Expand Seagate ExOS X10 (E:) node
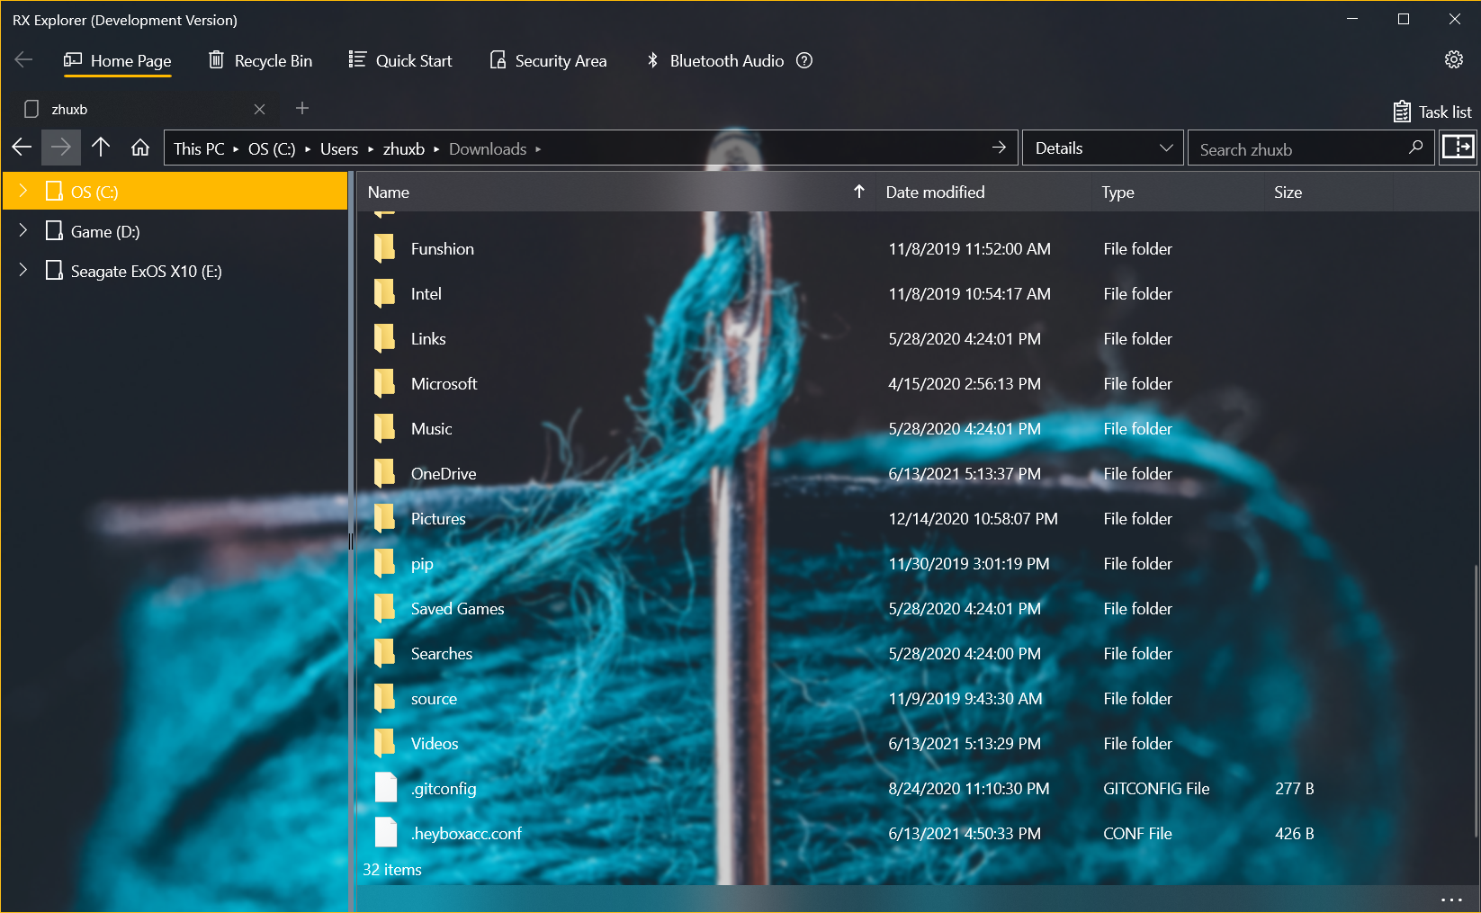Viewport: 1481px width, 913px height. (23, 271)
